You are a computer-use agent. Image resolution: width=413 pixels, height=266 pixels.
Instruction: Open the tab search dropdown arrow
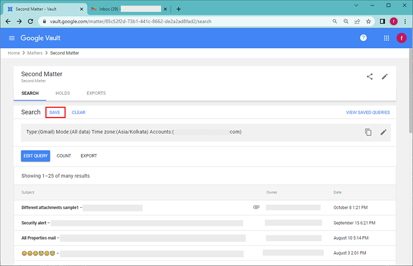point(356,5)
